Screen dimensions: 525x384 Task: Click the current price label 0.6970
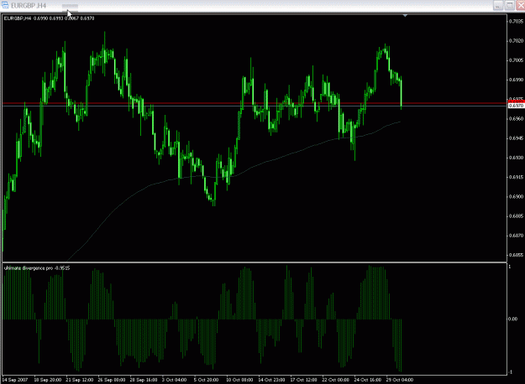pyautogui.click(x=516, y=106)
